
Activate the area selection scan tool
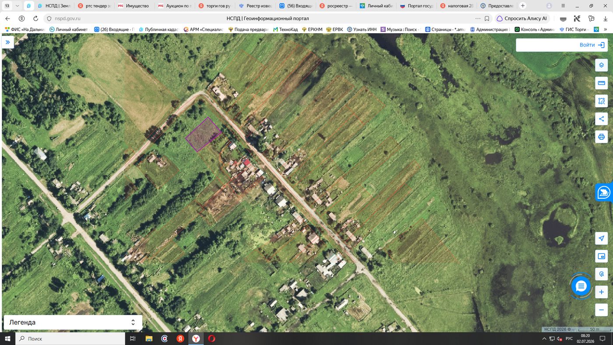(601, 101)
